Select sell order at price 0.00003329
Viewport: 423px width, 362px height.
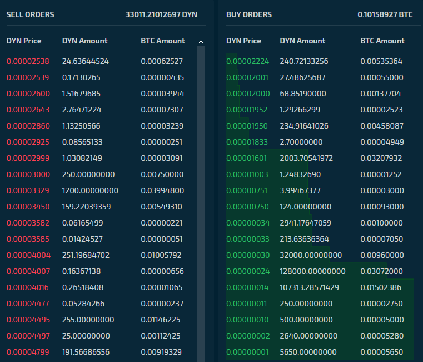101,190
